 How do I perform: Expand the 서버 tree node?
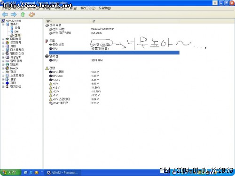[3, 46]
